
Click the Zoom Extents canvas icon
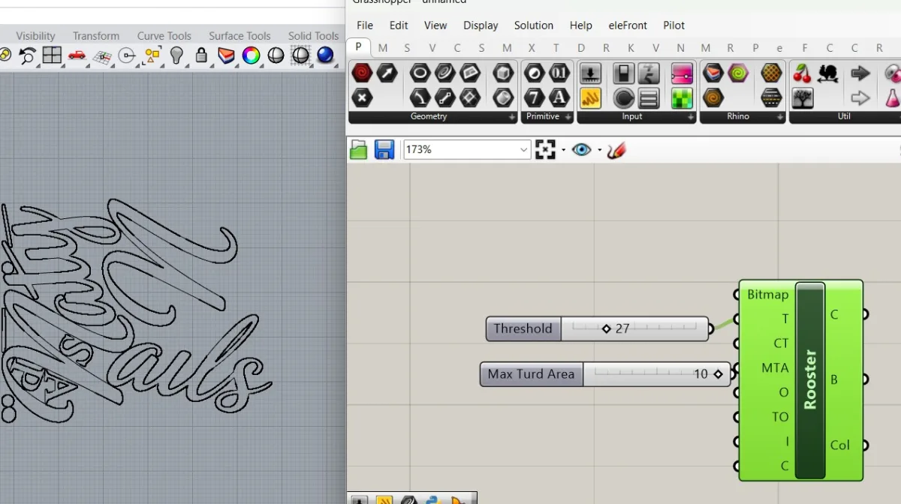coord(545,149)
